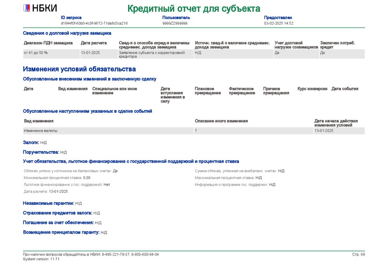This screenshot has height=274, width=388.
Task: Click the 'Заключен потреб. кредит' column header
Action: coord(338,45)
